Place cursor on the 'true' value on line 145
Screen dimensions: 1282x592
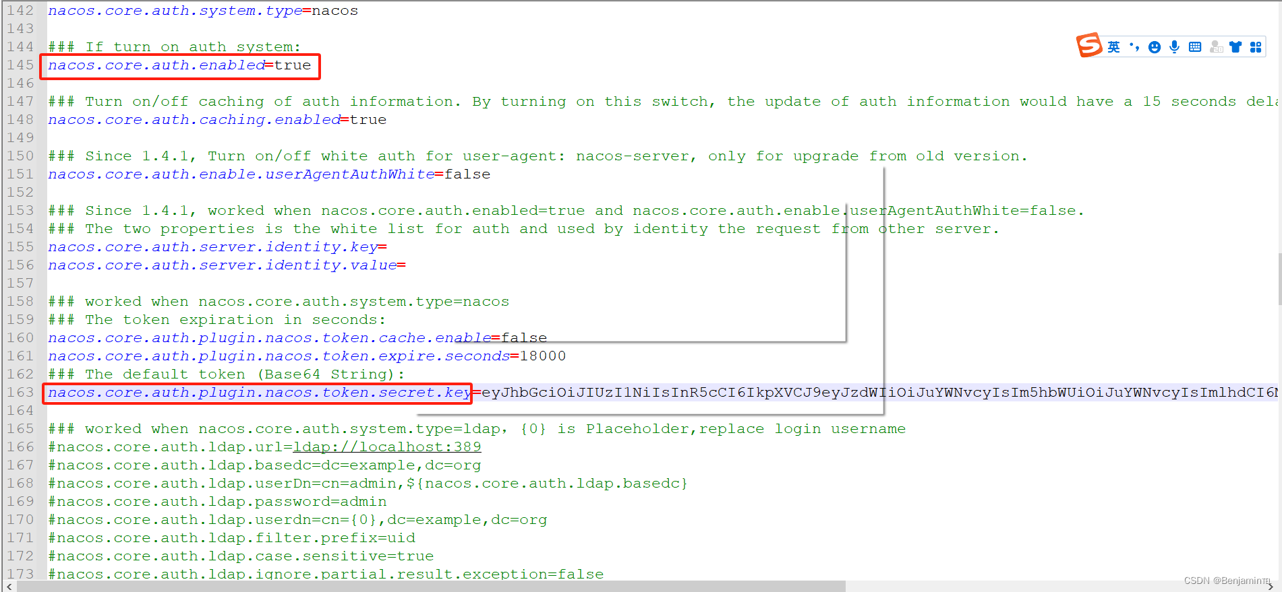[x=293, y=65]
